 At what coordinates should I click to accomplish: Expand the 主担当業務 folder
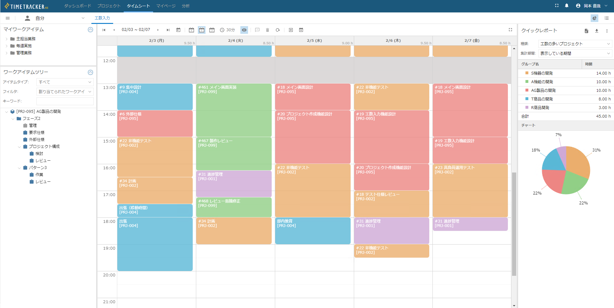6,39
